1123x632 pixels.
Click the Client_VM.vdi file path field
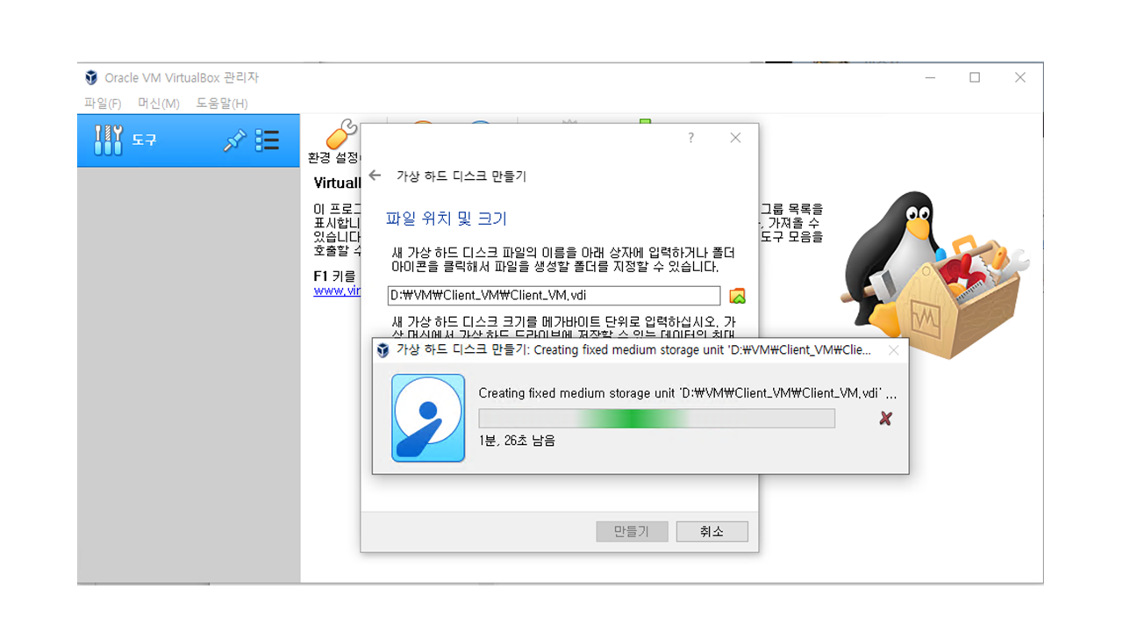553,296
